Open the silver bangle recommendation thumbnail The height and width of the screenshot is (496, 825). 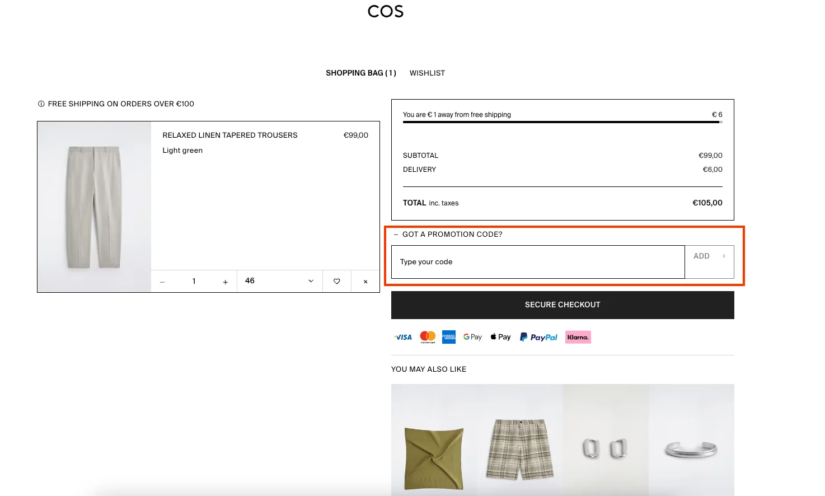pos(691,440)
